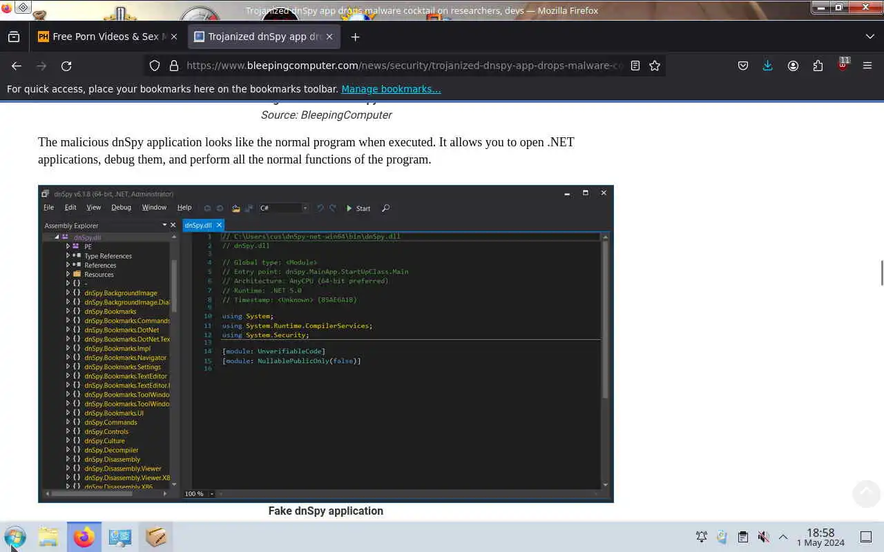Click the search magnifier in dnSpy toolbar

pos(386,208)
